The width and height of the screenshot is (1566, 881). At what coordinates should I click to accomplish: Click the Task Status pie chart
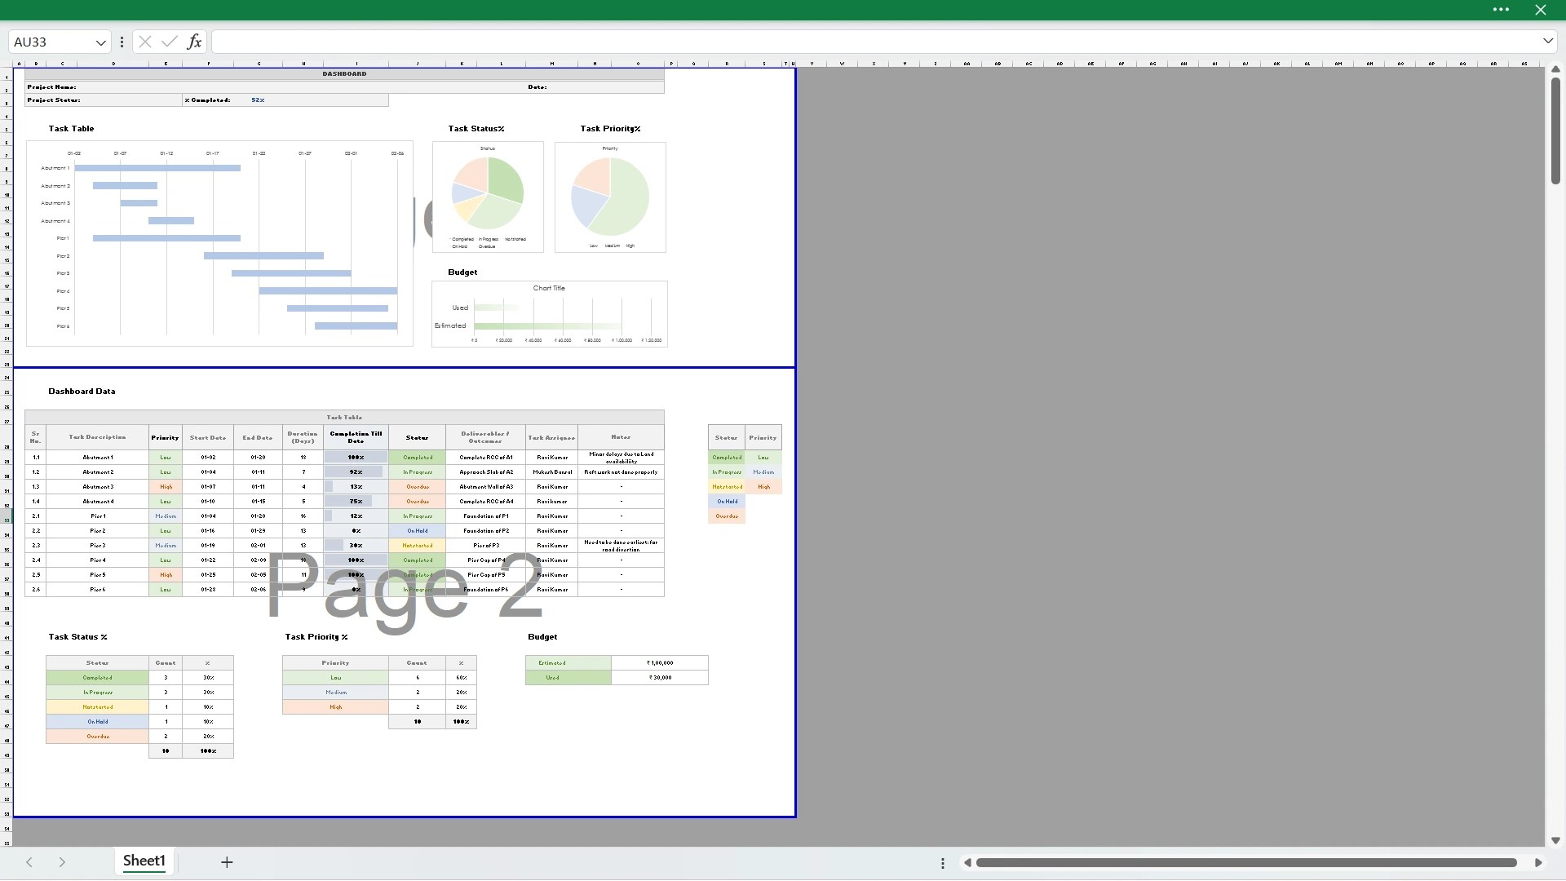tap(488, 194)
